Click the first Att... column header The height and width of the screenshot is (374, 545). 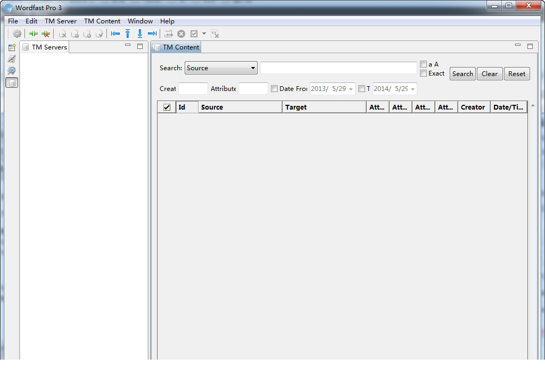(x=378, y=107)
